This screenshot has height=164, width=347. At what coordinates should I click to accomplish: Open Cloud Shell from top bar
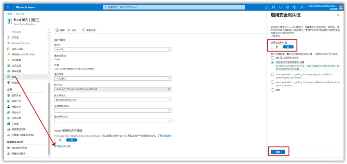pos(266,7)
